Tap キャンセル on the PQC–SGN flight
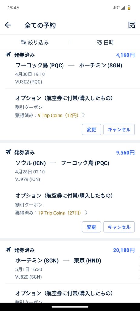Viewport: 140px width, 311px height. 119,129
